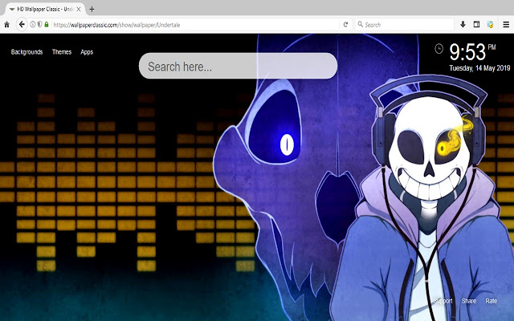Click the Support link

[443, 301]
